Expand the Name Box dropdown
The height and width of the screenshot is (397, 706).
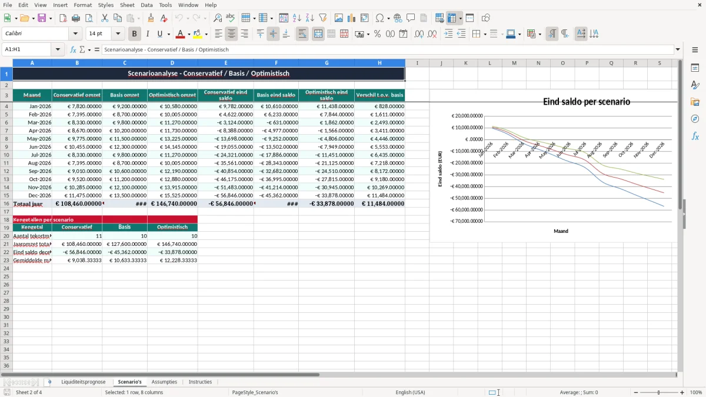59,49
